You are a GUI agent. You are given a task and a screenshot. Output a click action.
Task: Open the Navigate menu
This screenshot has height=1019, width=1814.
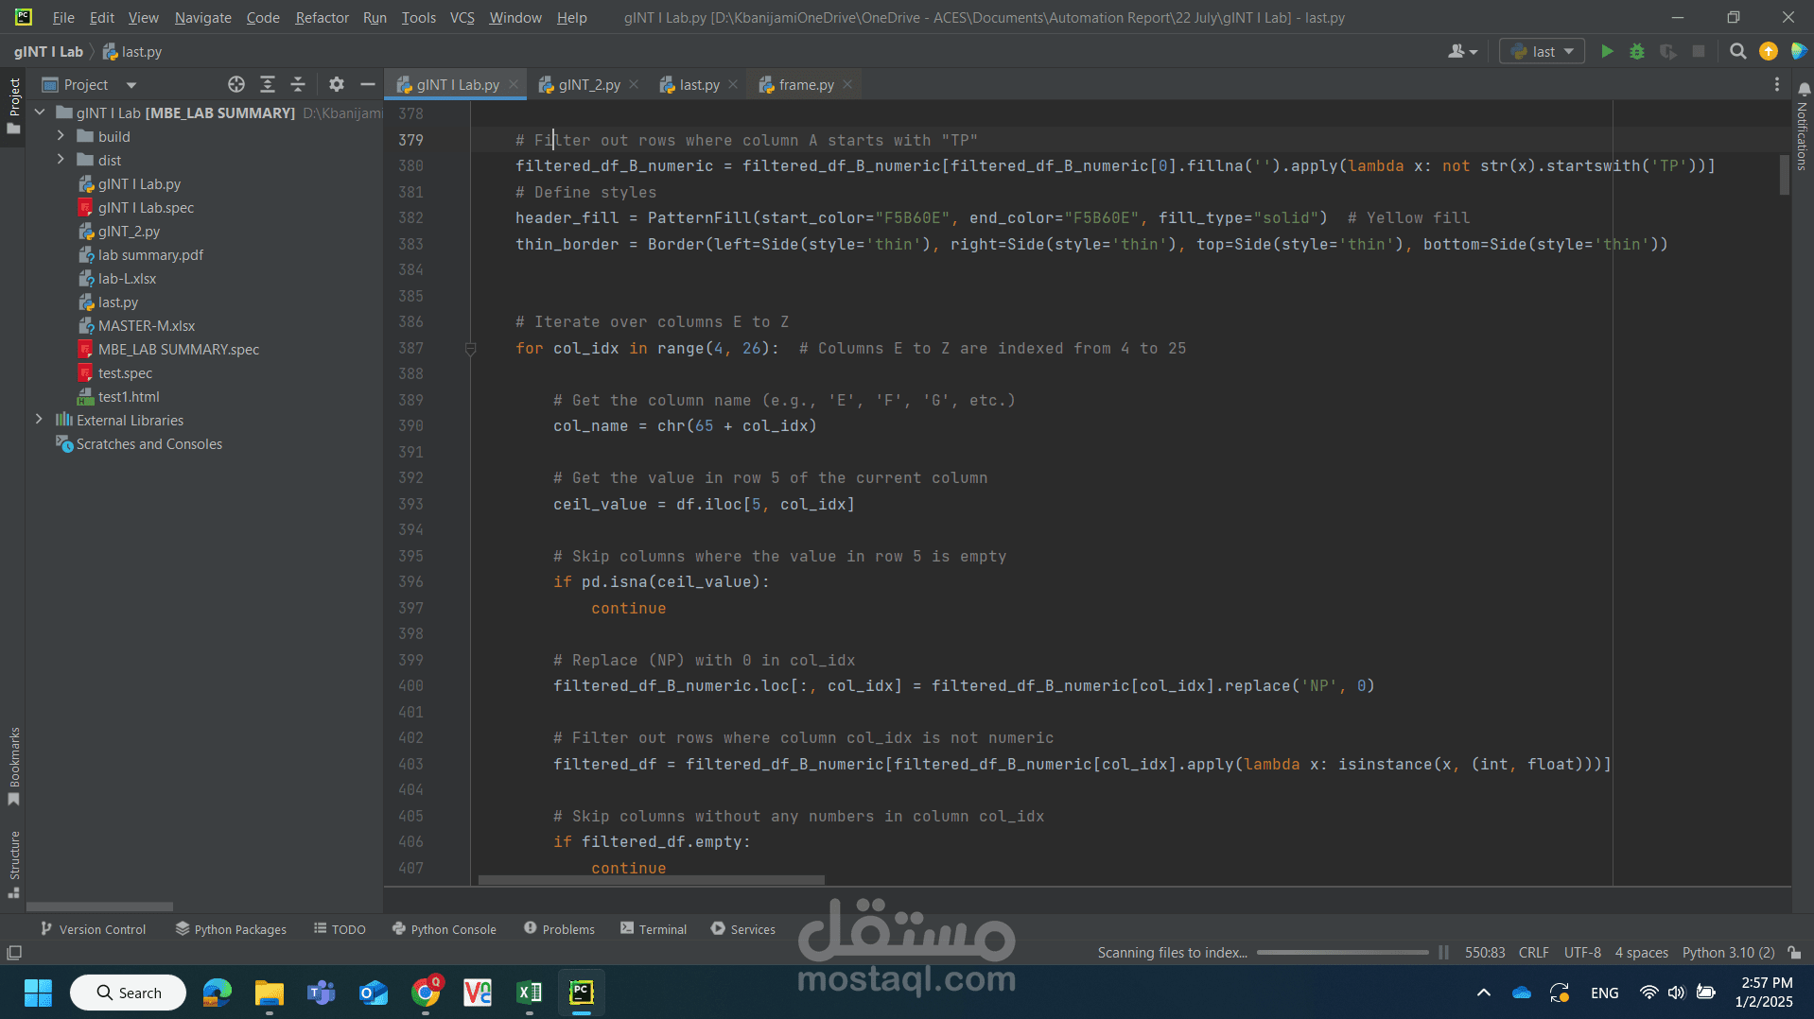click(202, 17)
